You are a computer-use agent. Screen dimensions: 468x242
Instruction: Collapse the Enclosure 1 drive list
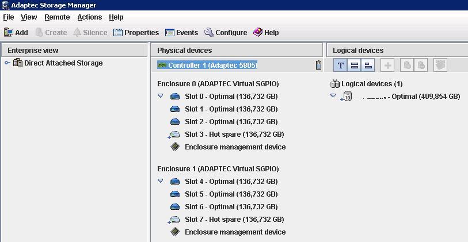pos(161,181)
